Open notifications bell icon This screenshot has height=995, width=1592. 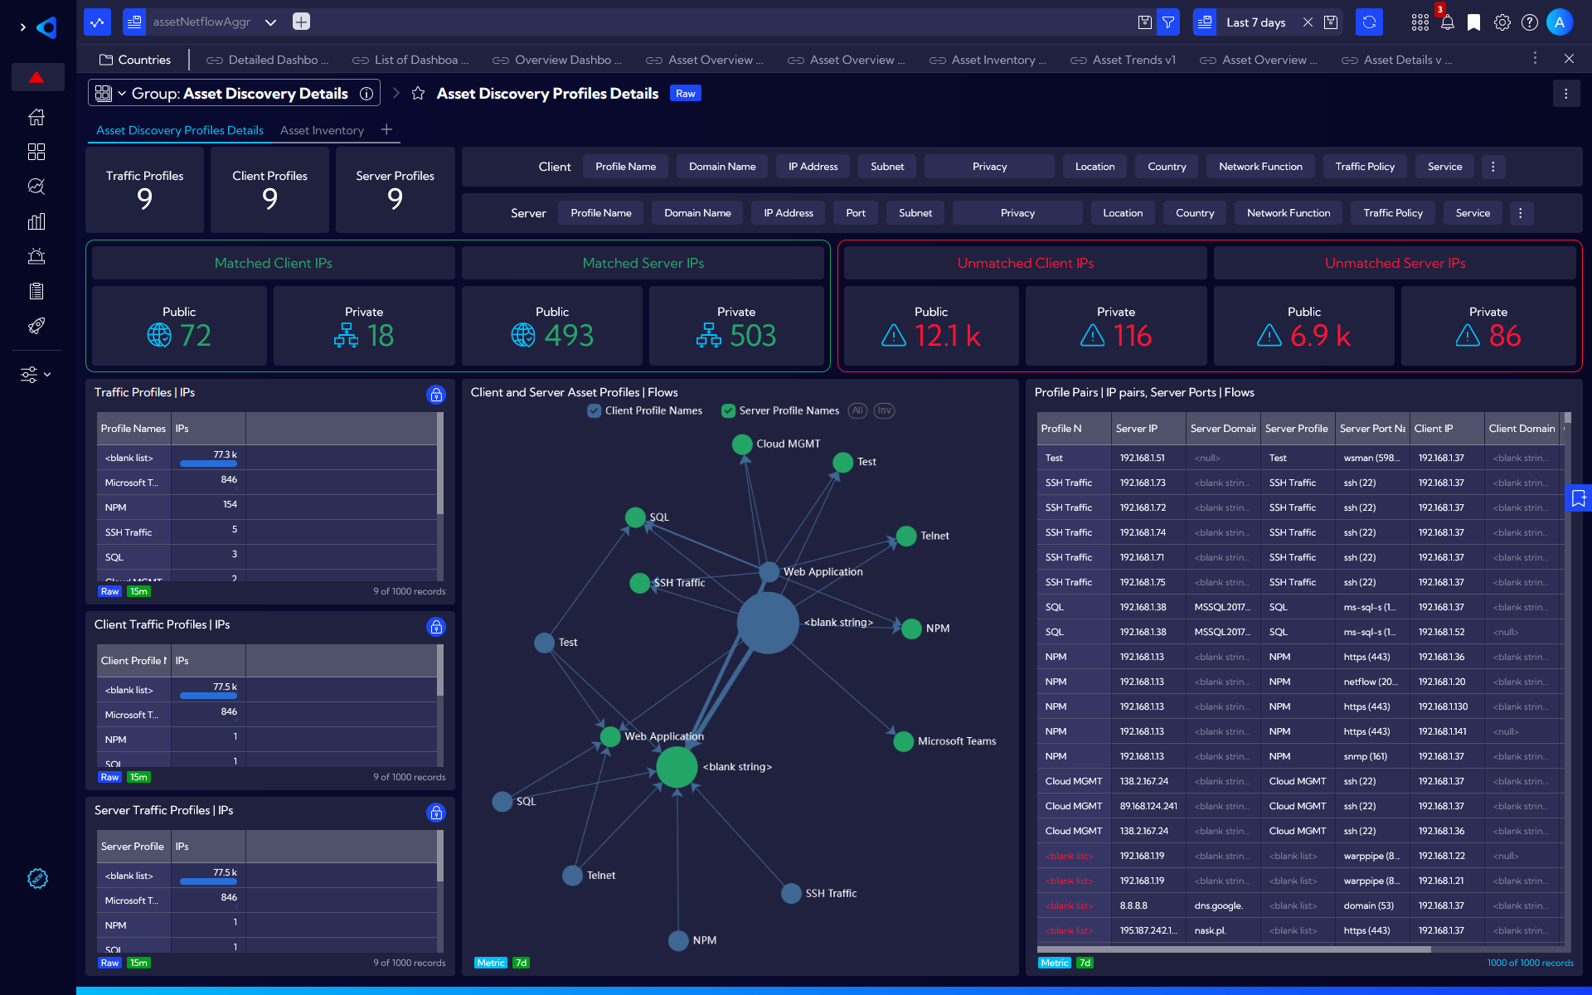tap(1447, 22)
